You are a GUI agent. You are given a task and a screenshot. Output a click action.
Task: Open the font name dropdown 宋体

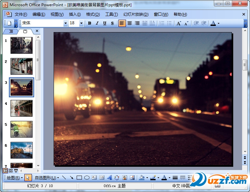click(x=65, y=23)
